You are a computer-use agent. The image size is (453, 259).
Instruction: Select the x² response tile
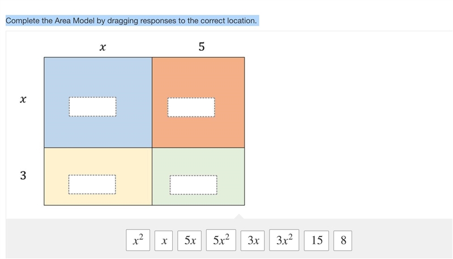tap(138, 240)
